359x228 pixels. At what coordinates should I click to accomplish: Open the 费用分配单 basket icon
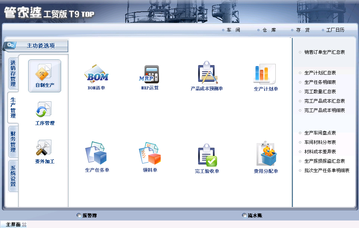(266, 154)
